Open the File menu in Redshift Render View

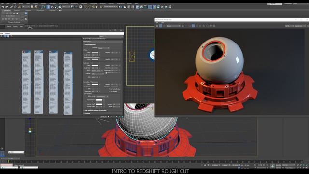157,23
